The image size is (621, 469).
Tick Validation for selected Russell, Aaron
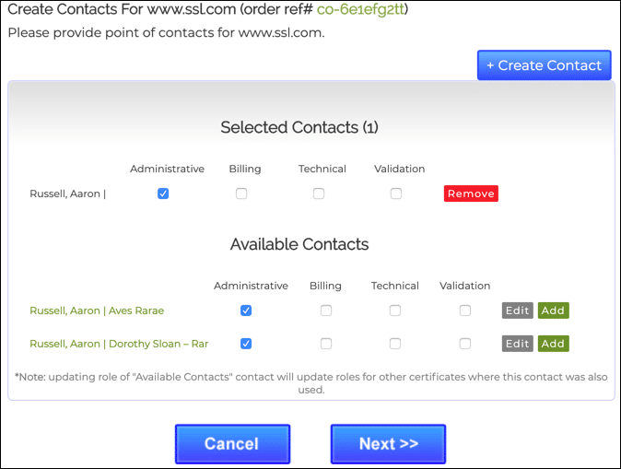tap(396, 193)
